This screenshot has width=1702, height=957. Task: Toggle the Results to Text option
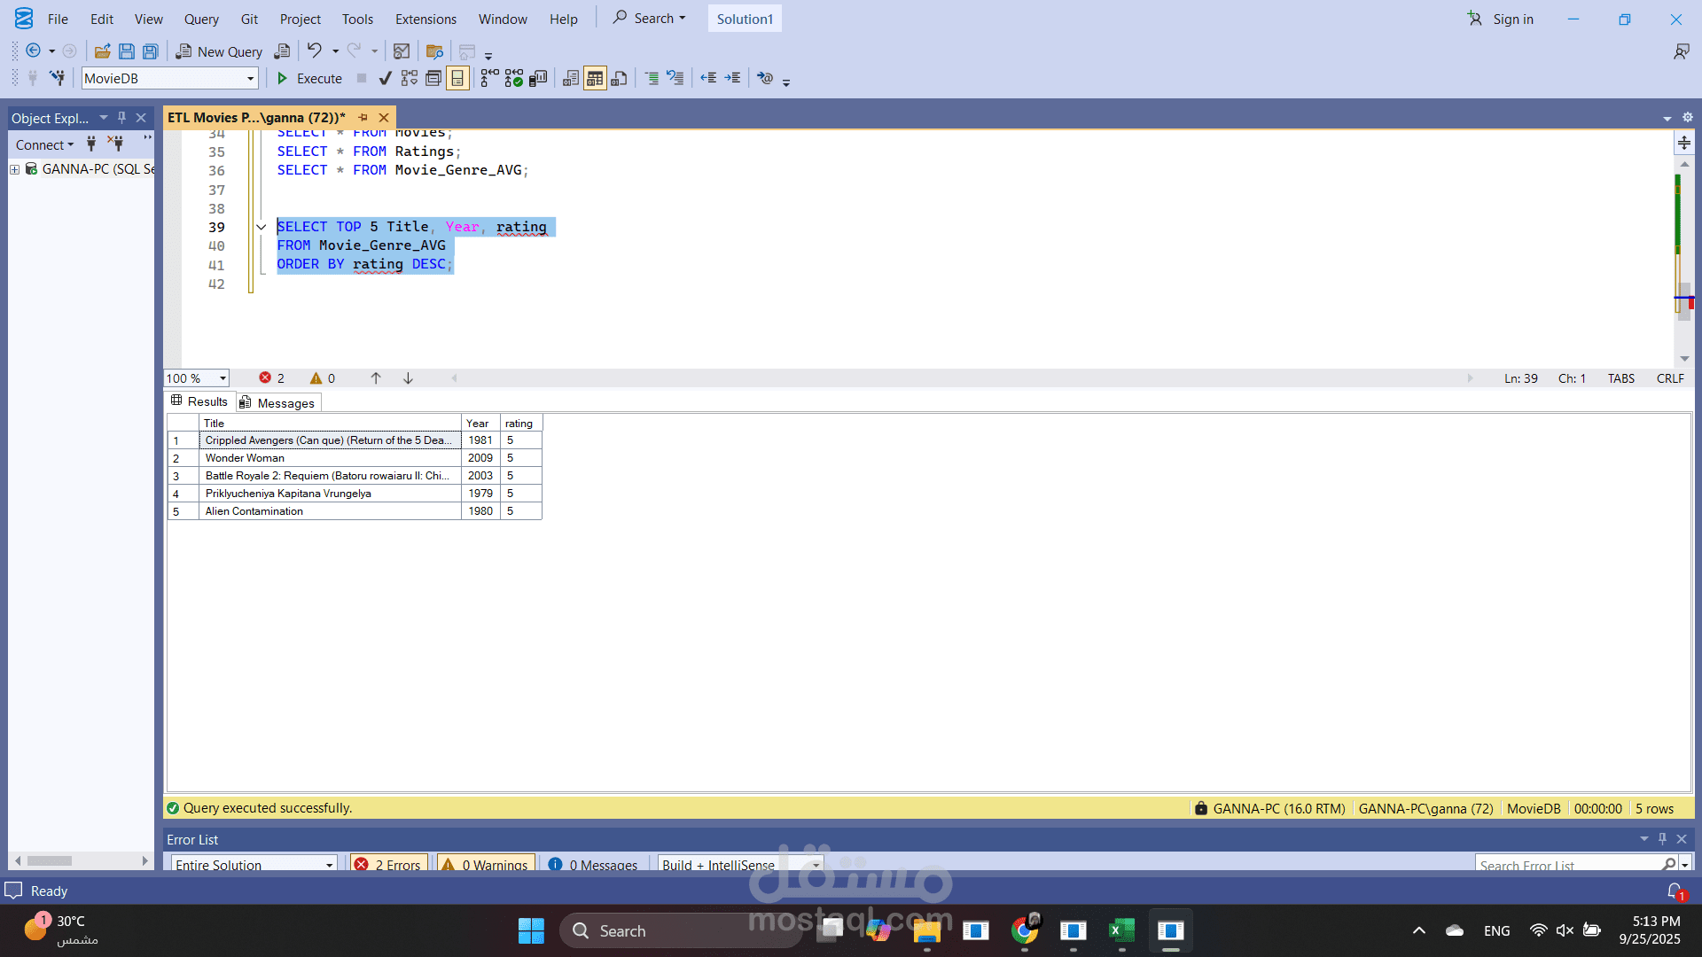click(571, 79)
